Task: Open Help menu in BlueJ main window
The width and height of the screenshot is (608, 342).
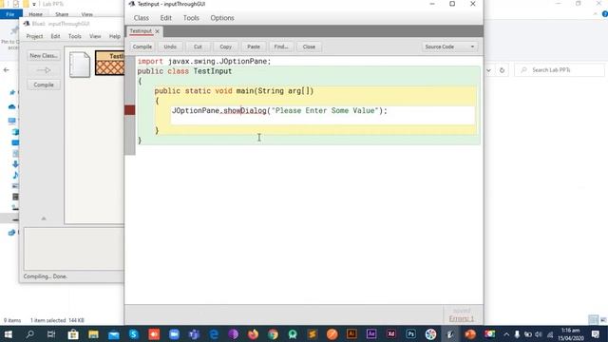Action: [x=115, y=36]
